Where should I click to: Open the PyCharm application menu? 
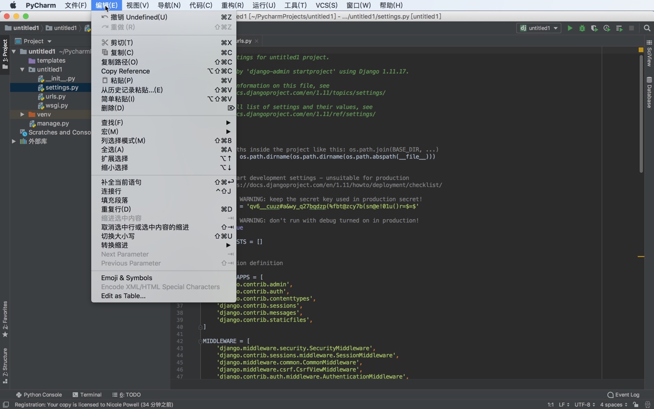[41, 5]
